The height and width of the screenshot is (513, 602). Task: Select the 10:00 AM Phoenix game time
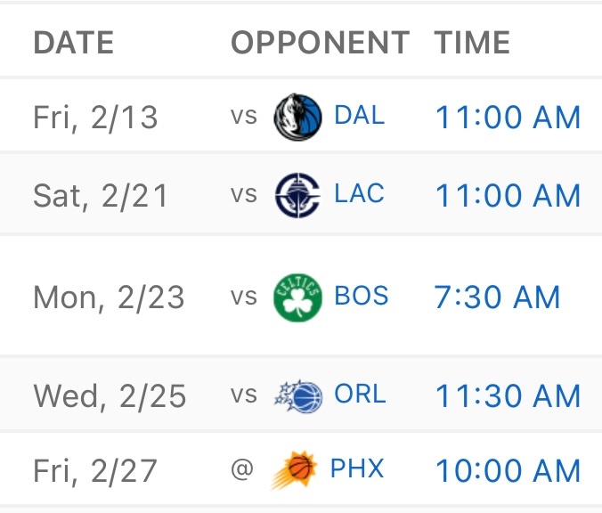(x=508, y=471)
